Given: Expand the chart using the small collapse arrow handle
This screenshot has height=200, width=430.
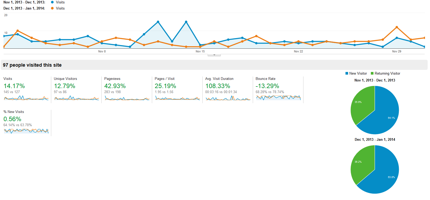Looking at the screenshot, I should (x=214, y=55).
